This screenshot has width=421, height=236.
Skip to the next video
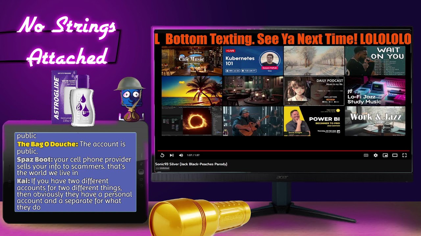pyautogui.click(x=171, y=155)
